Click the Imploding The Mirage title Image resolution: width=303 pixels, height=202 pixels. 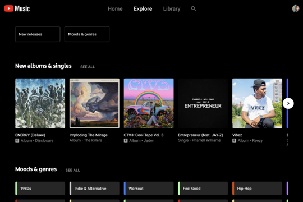[x=89, y=135]
